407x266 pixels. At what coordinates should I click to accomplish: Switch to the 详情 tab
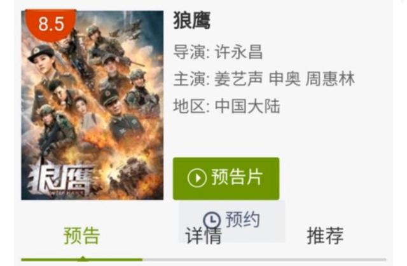click(x=203, y=236)
